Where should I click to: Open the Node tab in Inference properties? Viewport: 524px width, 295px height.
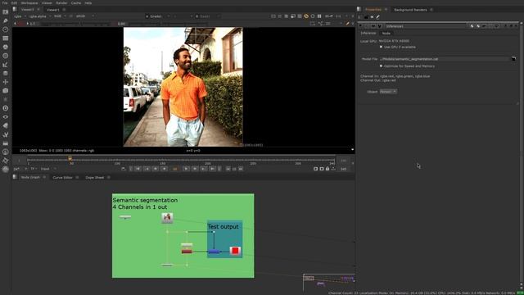386,33
